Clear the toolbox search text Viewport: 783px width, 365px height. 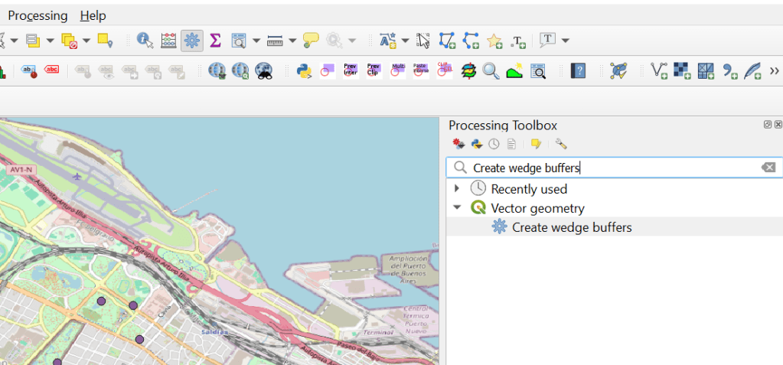(768, 168)
